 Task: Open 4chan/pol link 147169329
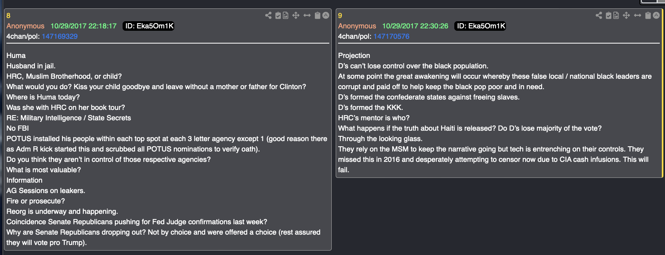coord(60,36)
